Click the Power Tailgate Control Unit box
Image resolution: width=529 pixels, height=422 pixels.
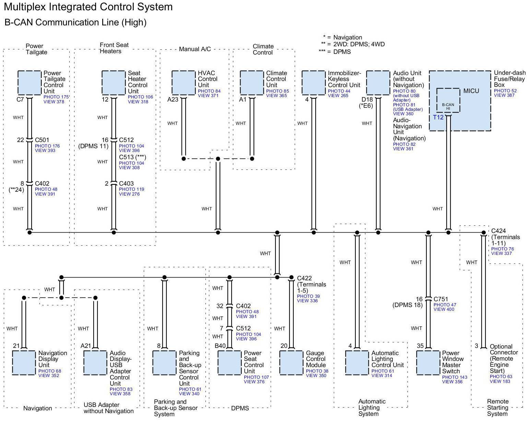tap(29, 83)
